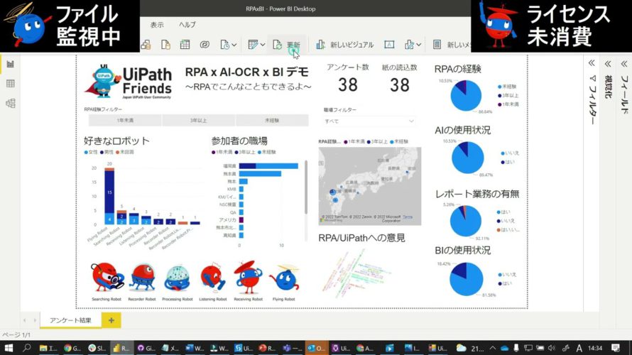Open the taskbar search icon
This screenshot has height=355, width=632.
click(x=27, y=348)
